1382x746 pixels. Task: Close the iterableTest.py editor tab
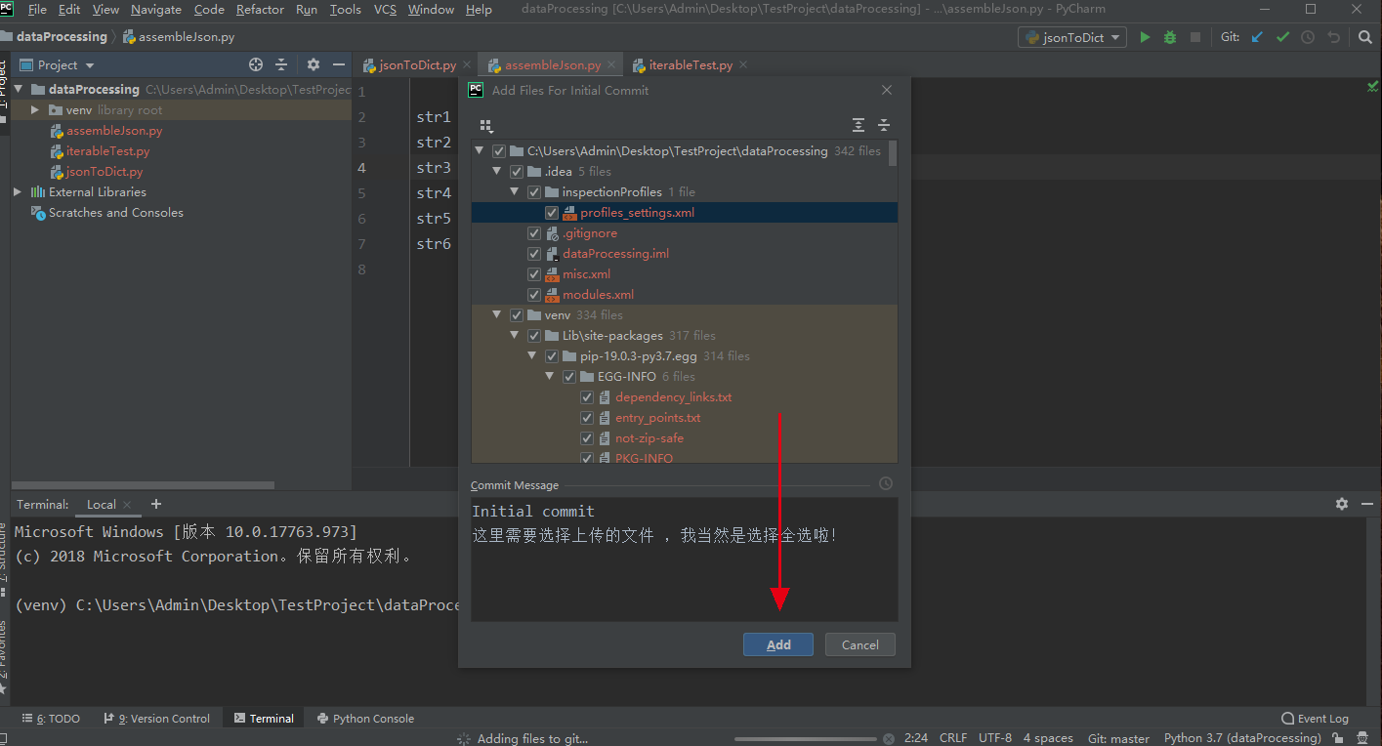click(743, 65)
